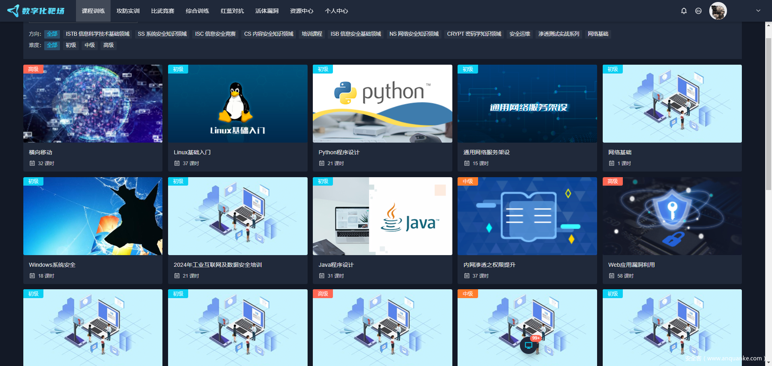Image resolution: width=772 pixels, height=366 pixels.
Task: Click the scrollbar up arrow
Action: 768,25
